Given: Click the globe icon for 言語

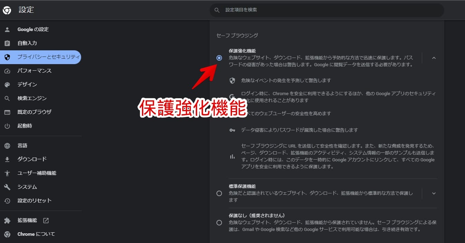Looking at the screenshot, I should point(7,145).
